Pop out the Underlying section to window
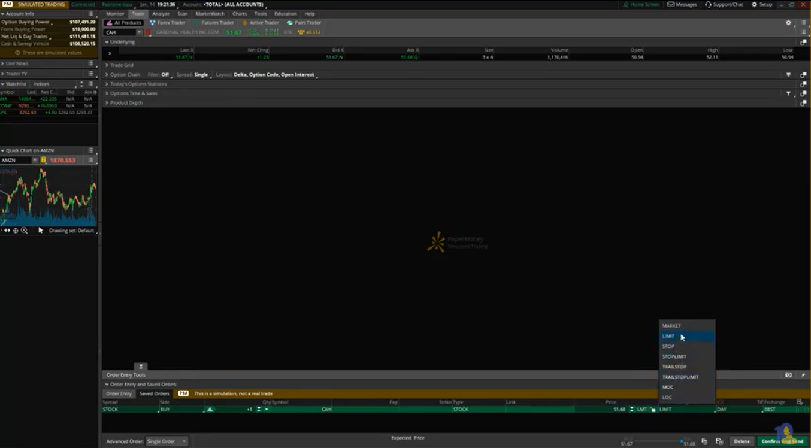The height and width of the screenshot is (448, 811). [x=803, y=42]
